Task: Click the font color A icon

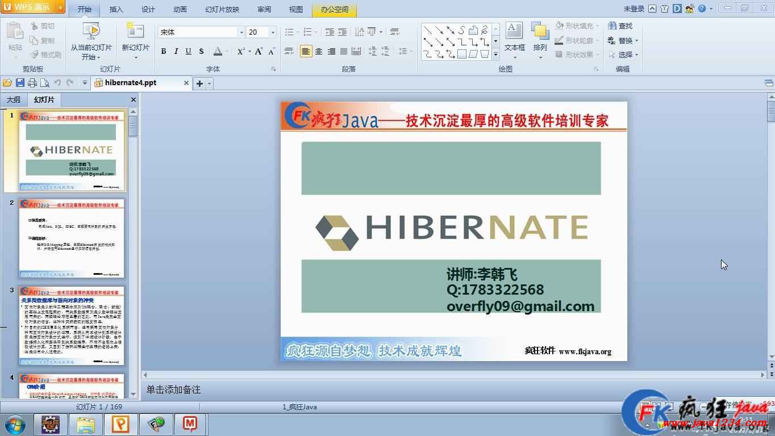Action: [218, 51]
